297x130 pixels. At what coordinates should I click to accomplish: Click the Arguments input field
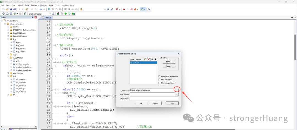click(154, 98)
